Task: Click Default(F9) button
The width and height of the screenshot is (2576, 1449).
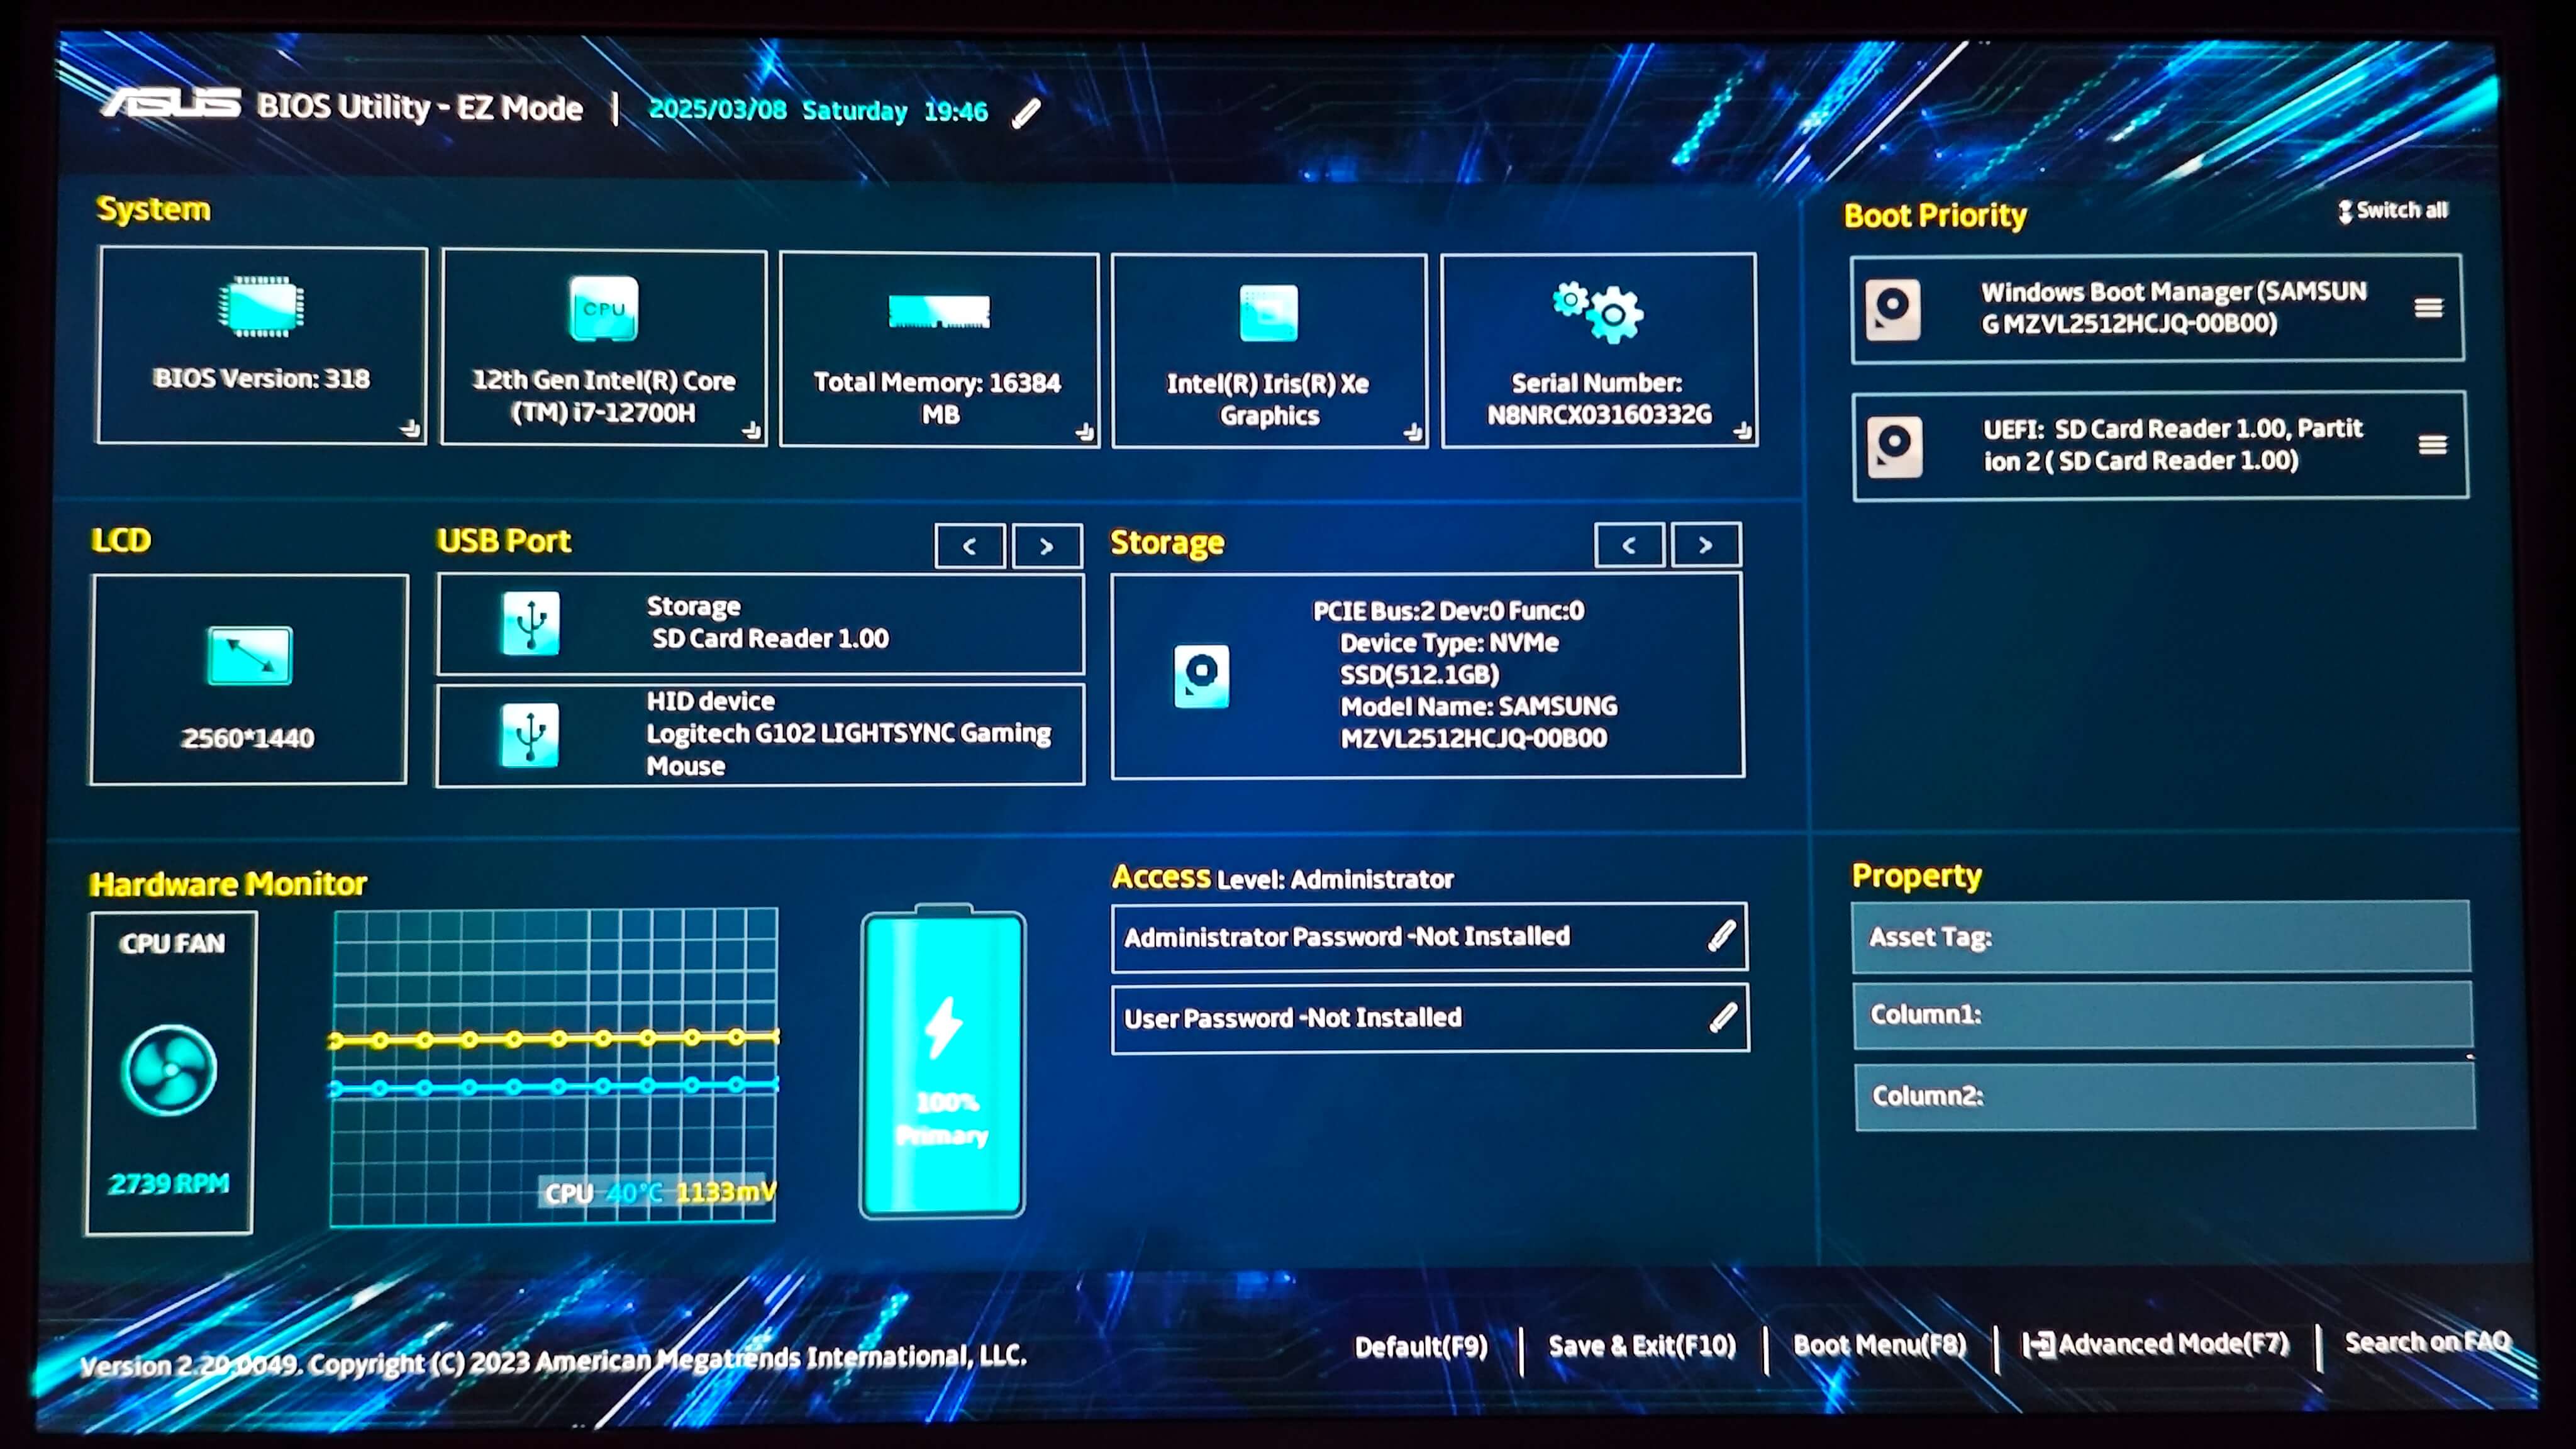Action: (x=1421, y=1347)
